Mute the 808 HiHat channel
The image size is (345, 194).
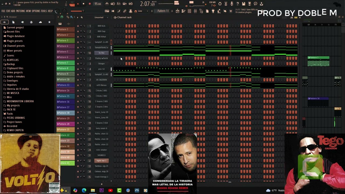[x=78, y=37]
